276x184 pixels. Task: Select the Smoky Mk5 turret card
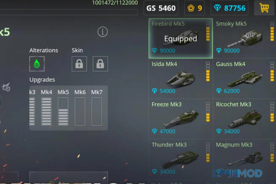pos(245,38)
